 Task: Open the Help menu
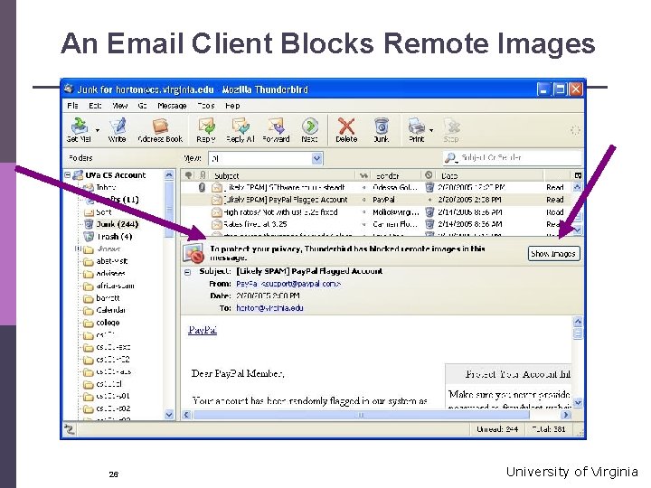[232, 106]
